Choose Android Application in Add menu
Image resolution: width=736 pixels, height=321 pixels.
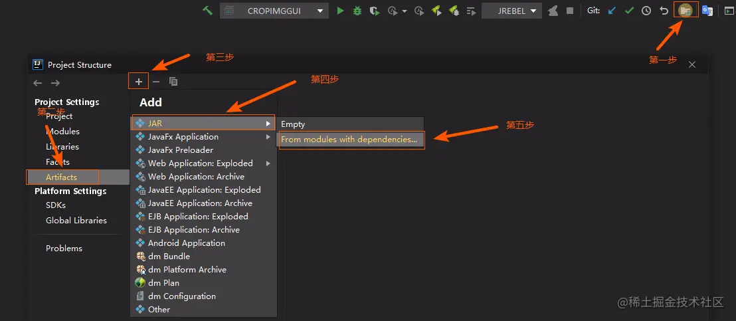[x=203, y=243]
